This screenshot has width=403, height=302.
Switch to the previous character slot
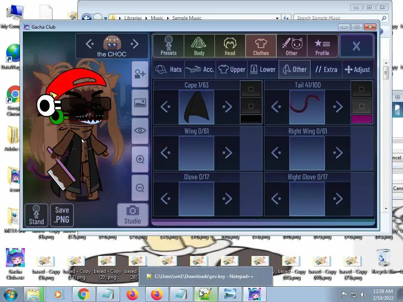(x=90, y=44)
